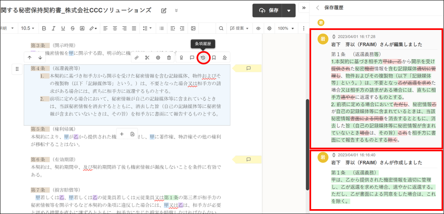This screenshot has width=444, height=214.
Task: Toggle underline formatting
Action: [x=63, y=28]
